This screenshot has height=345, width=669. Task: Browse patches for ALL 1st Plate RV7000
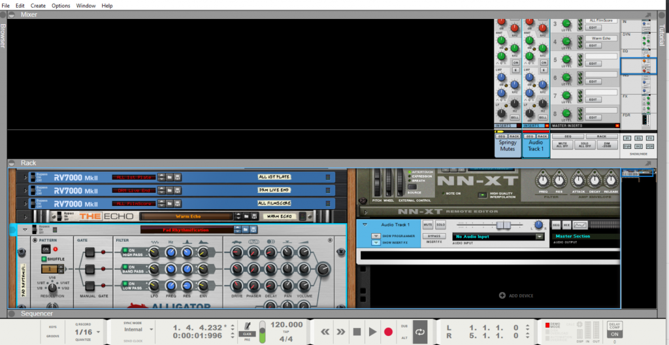point(169,177)
